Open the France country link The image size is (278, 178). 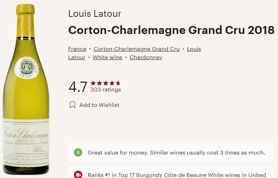pos(77,49)
